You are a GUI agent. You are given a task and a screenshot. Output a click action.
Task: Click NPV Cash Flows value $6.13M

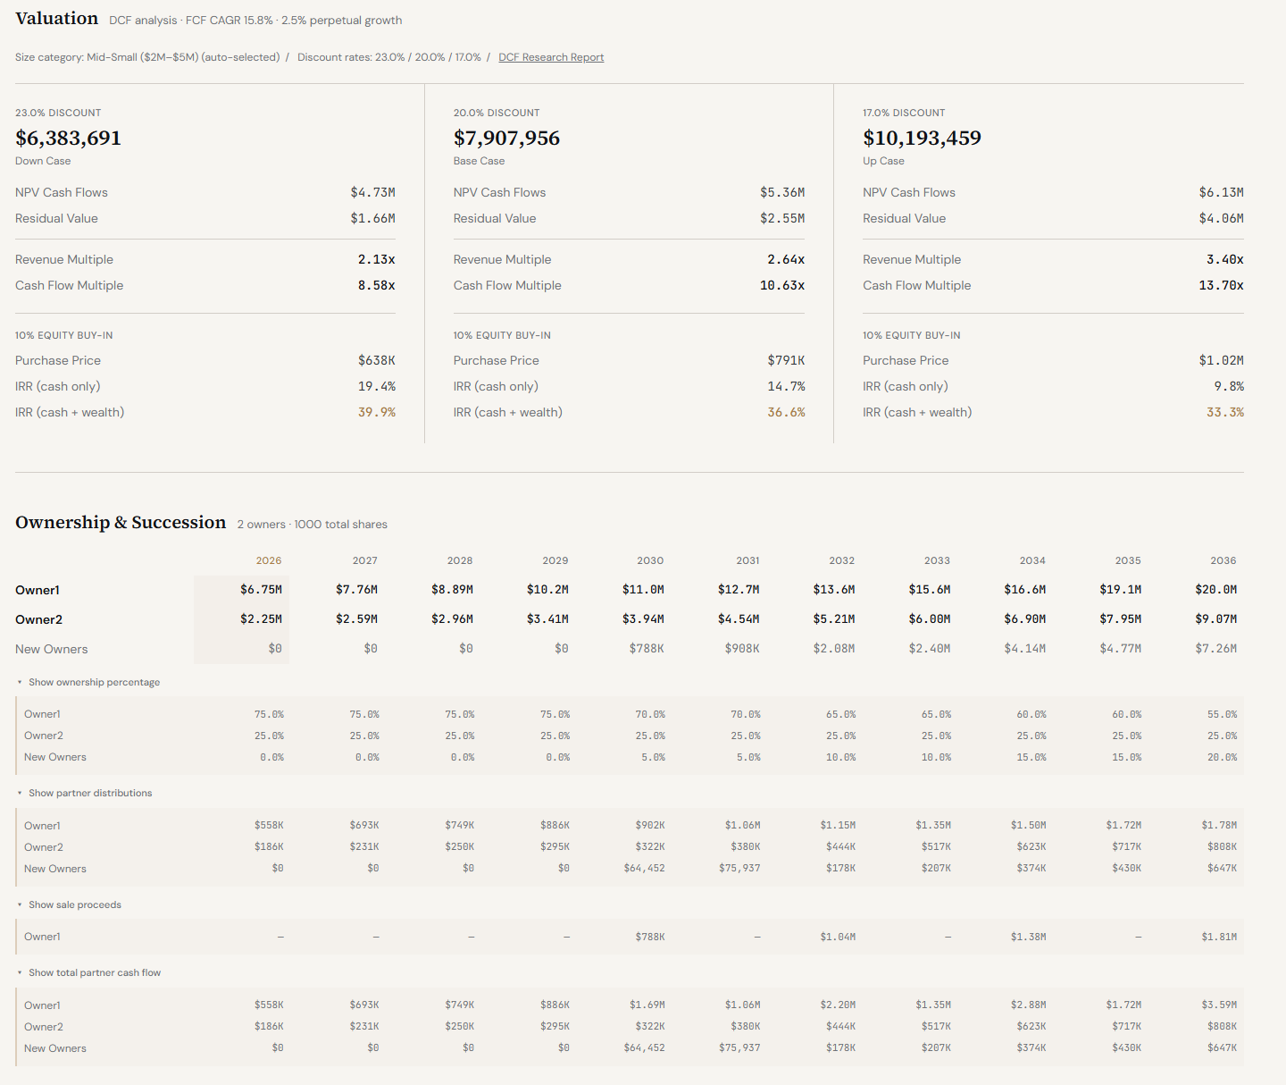click(1221, 192)
